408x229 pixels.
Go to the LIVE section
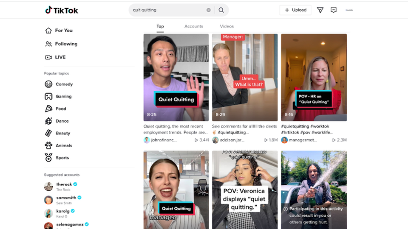point(60,57)
